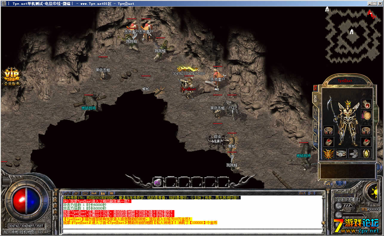Close the chat box with X button

click(x=312, y=193)
